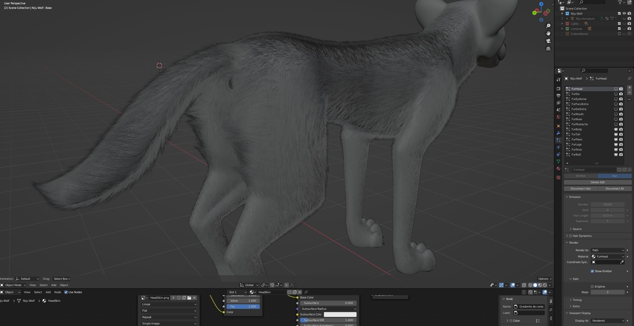
Task: Open the node editor Node menu
Action: [x=58, y=292]
